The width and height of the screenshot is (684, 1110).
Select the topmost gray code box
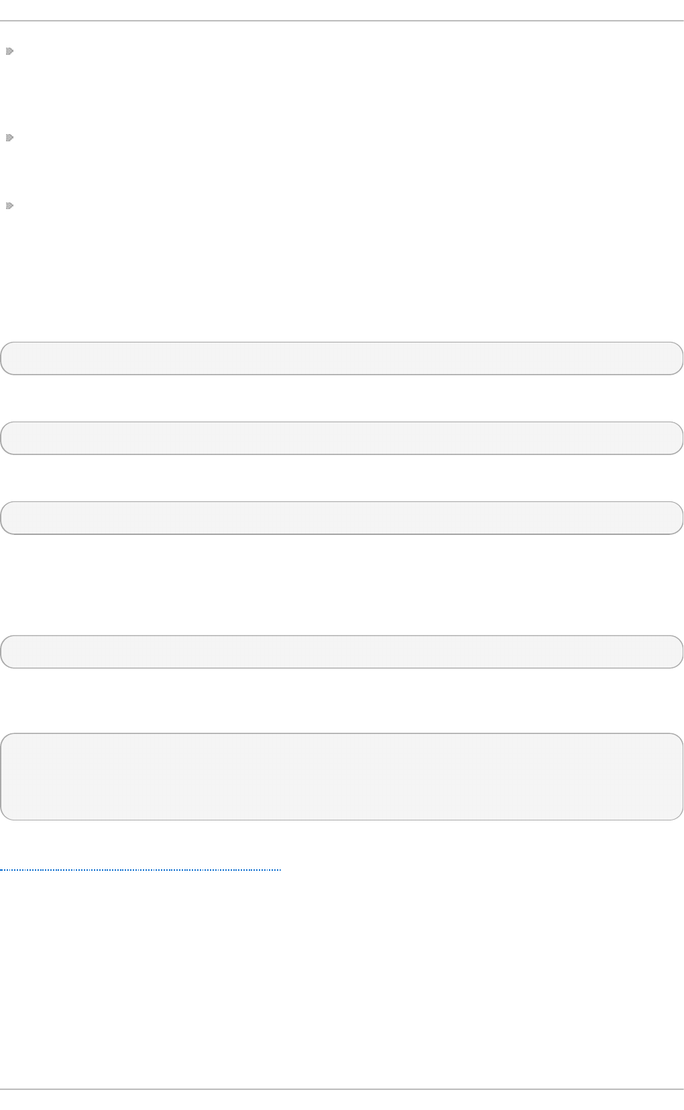pos(342,358)
